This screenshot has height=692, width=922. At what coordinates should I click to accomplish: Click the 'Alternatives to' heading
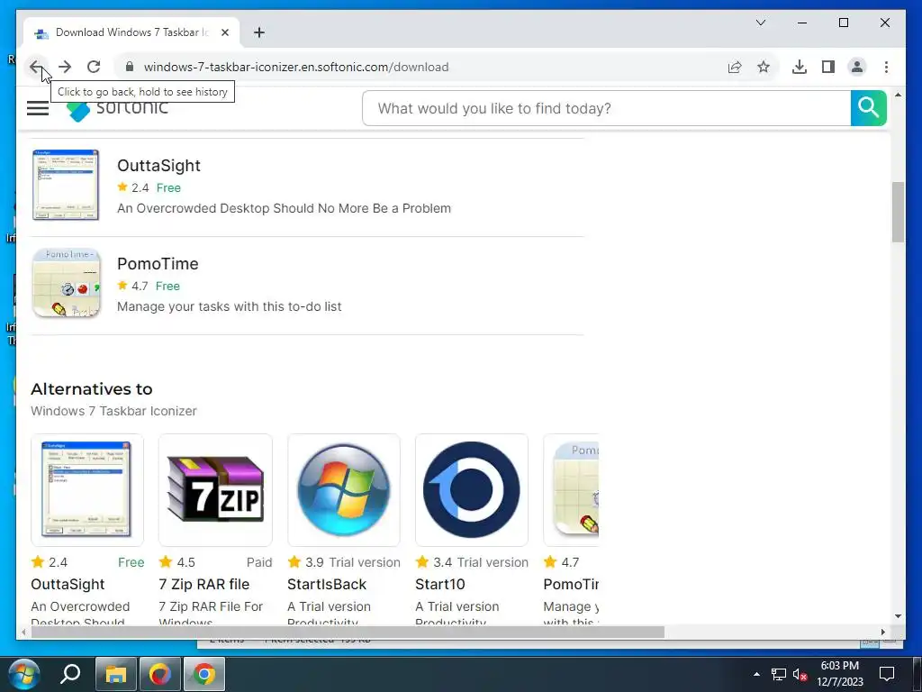coord(92,389)
